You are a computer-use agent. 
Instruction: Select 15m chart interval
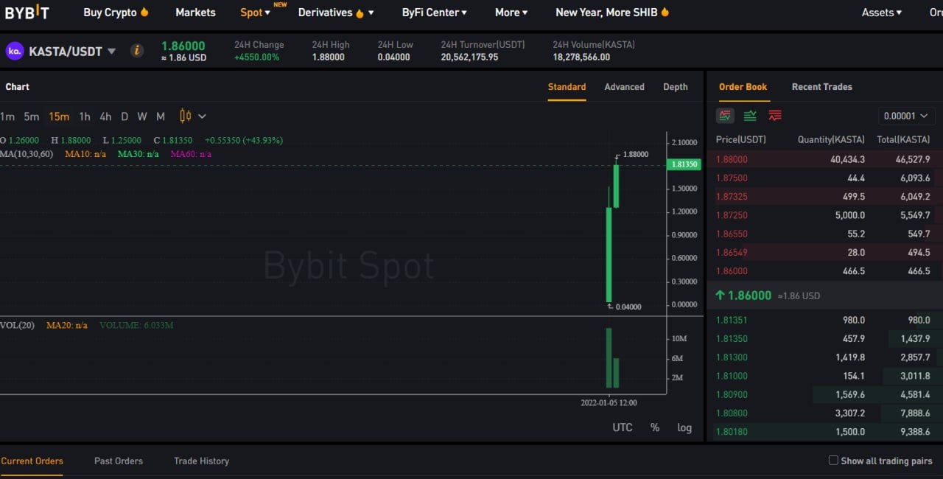59,116
